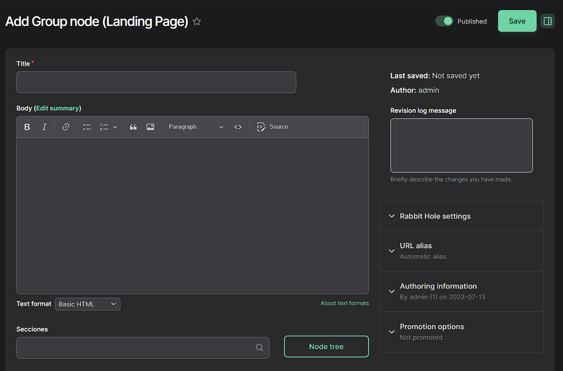Screen dimensions: 563x371
Task: Insert a bulleted list
Action: [87, 127]
